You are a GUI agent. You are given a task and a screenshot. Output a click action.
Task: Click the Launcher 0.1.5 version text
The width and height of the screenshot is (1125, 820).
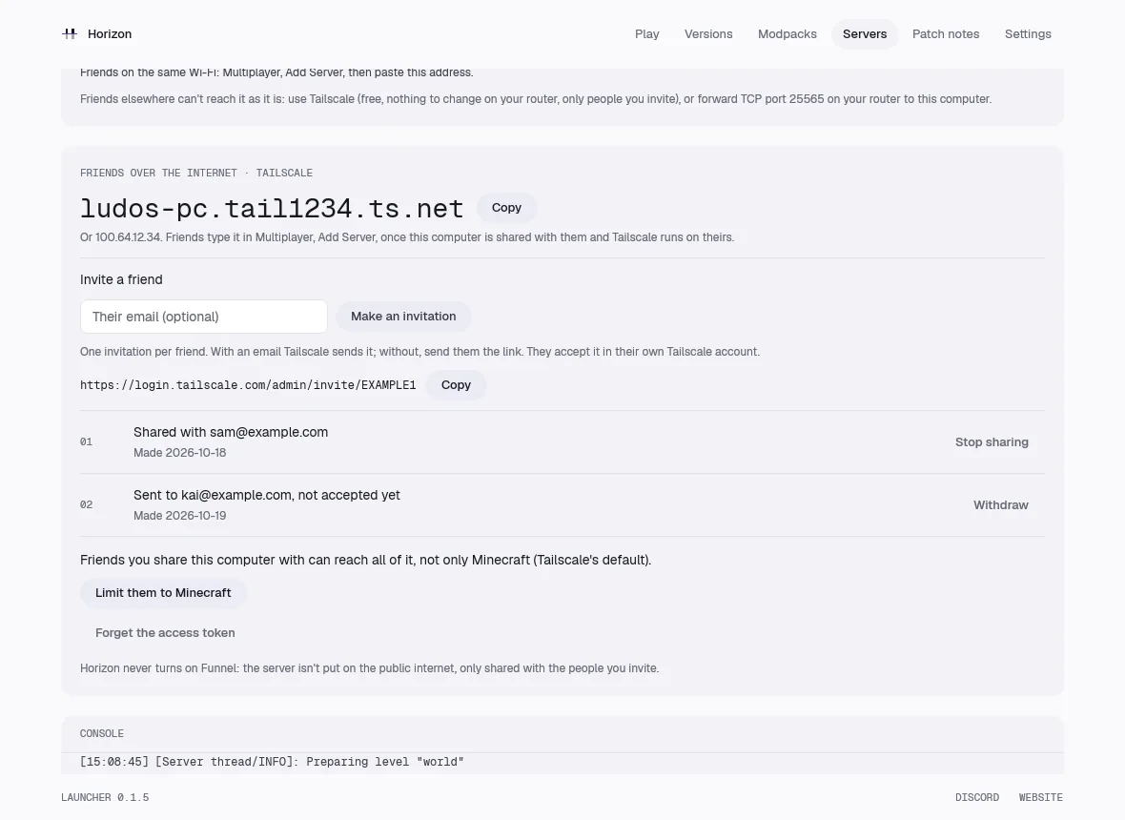[105, 797]
